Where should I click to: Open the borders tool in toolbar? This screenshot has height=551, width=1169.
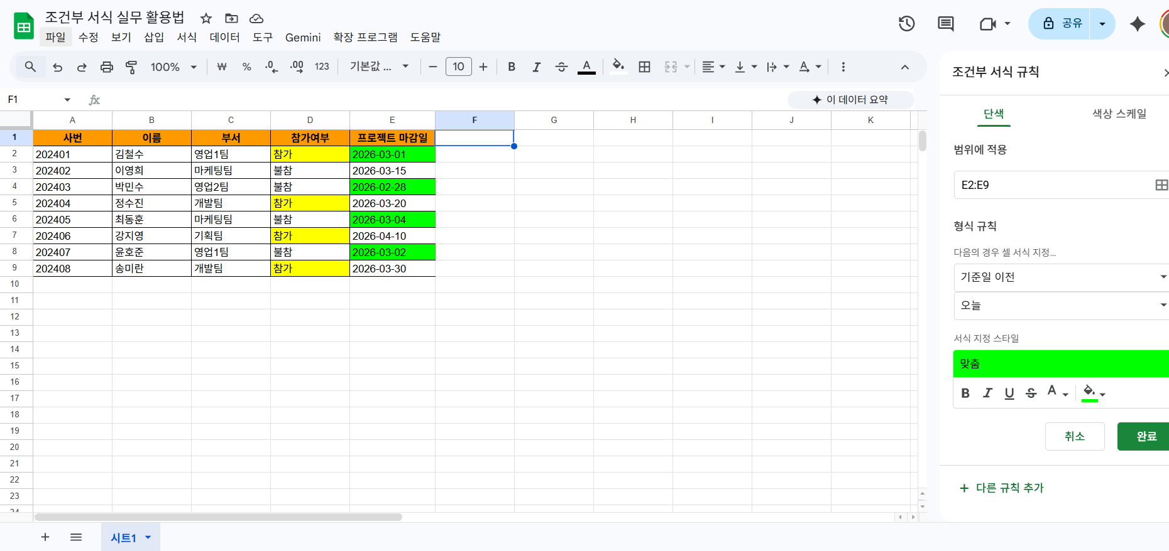[644, 67]
